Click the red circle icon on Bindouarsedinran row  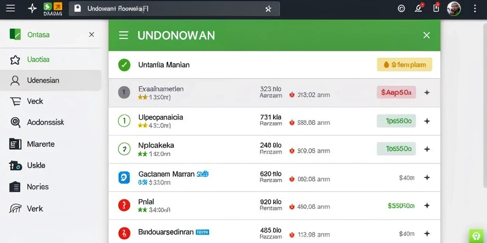coord(124,234)
